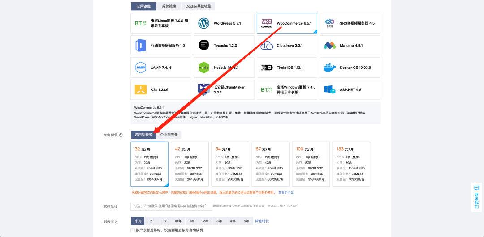Image resolution: width=484 pixels, height=237 pixels.
Task: Select the 企业型套餐 tab
Action: (x=169, y=135)
